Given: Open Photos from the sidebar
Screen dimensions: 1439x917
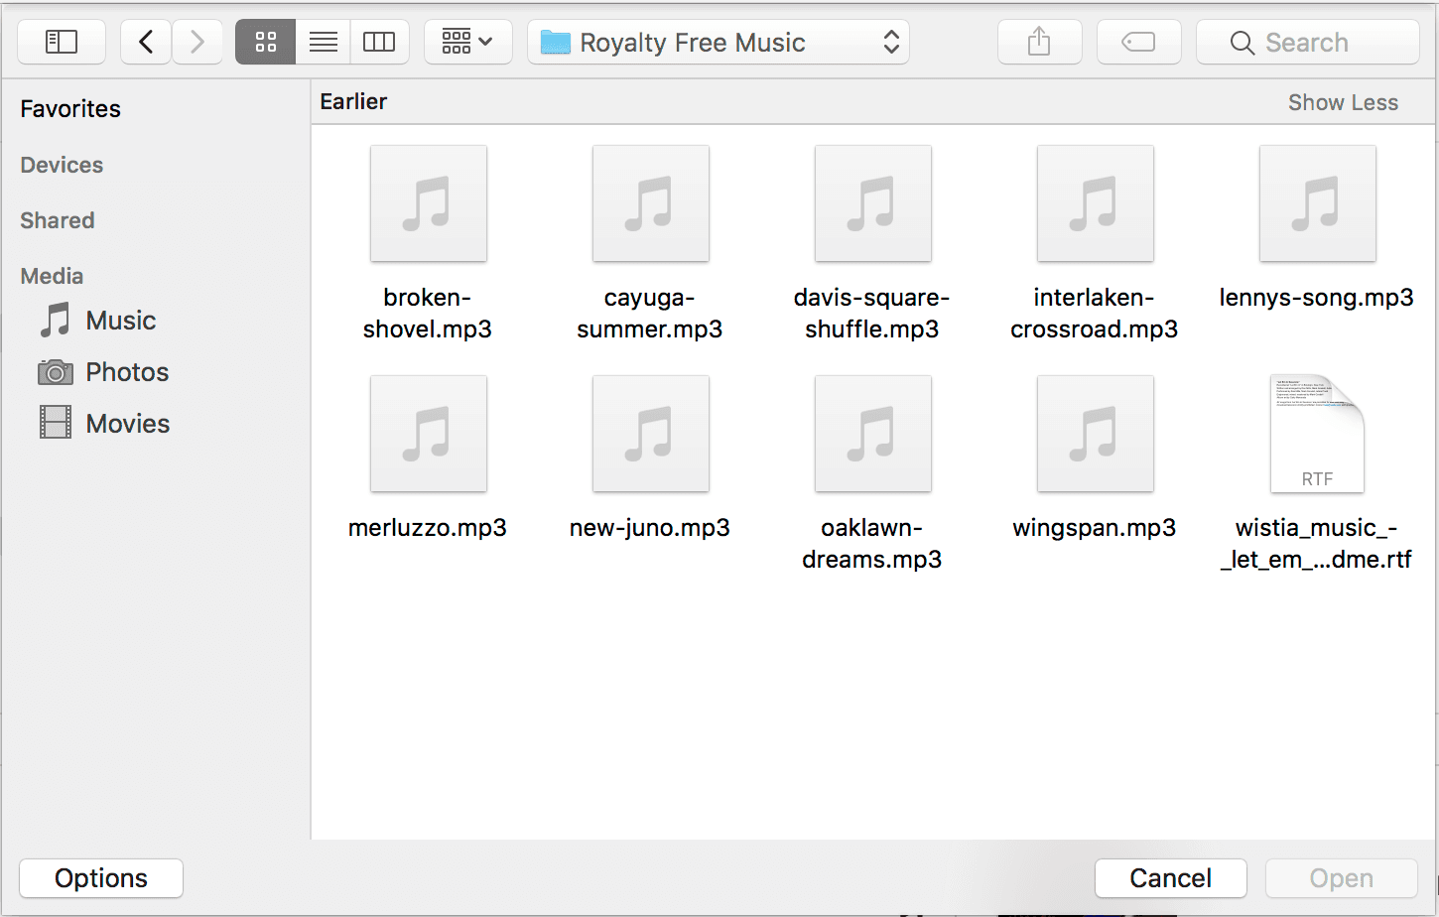Looking at the screenshot, I should 127,371.
